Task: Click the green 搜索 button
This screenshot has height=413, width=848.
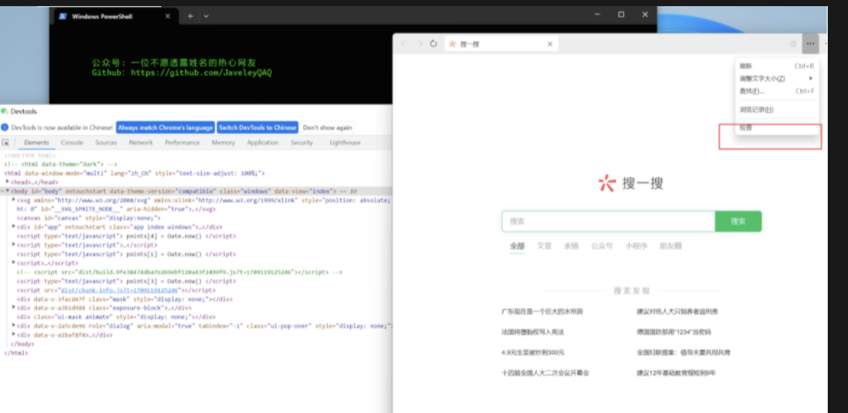Action: coord(738,221)
